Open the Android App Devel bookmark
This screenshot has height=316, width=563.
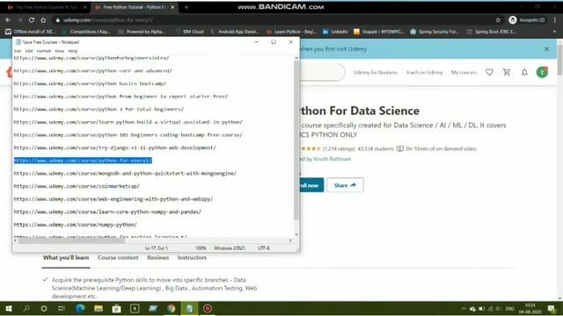coord(235,32)
